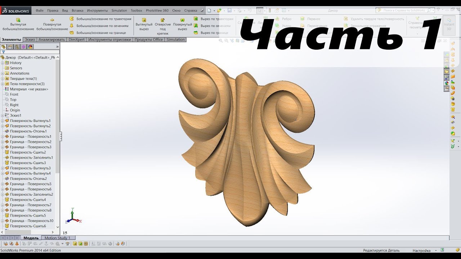
Task: Open the Инструменты menu
Action: 97,11
